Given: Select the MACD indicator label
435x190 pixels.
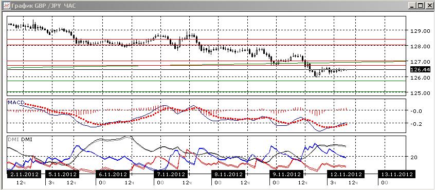Looking at the screenshot, I should click(16, 103).
